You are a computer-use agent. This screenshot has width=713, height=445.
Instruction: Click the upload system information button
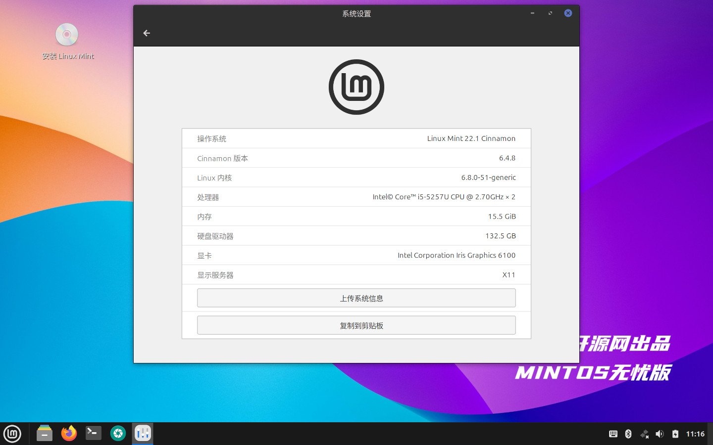pyautogui.click(x=356, y=298)
